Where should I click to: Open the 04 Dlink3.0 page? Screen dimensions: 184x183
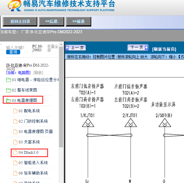coord(28,152)
